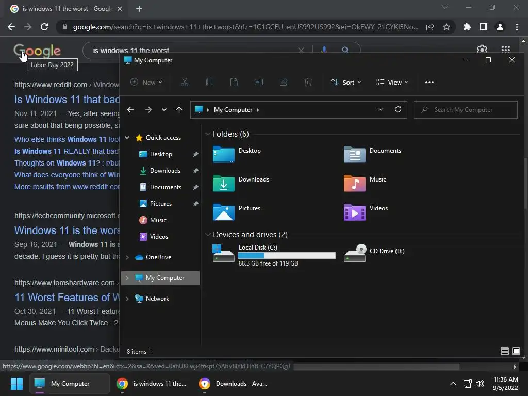Screen dimensions: 528x396
Task: Click the Share icon in File Explorer toolbar
Action: [284, 82]
